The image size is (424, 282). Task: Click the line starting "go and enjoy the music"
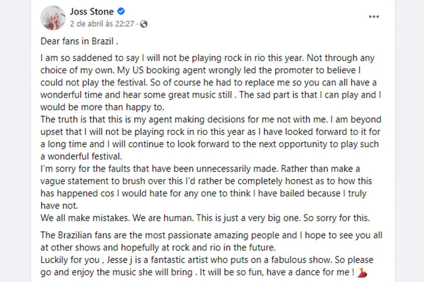(198, 273)
